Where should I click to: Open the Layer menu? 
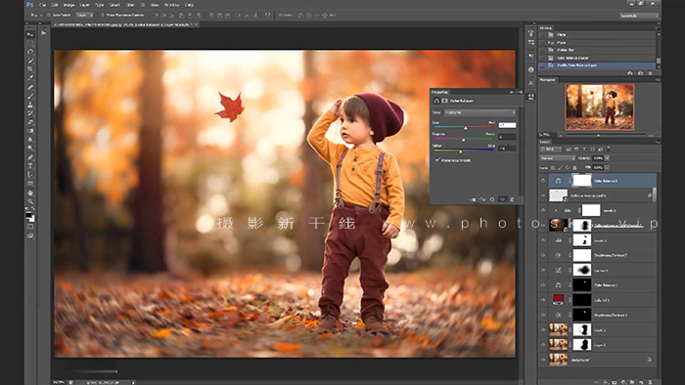tap(85, 5)
